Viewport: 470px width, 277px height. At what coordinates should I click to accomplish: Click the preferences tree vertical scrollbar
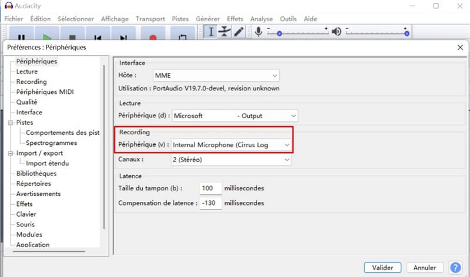click(104, 147)
